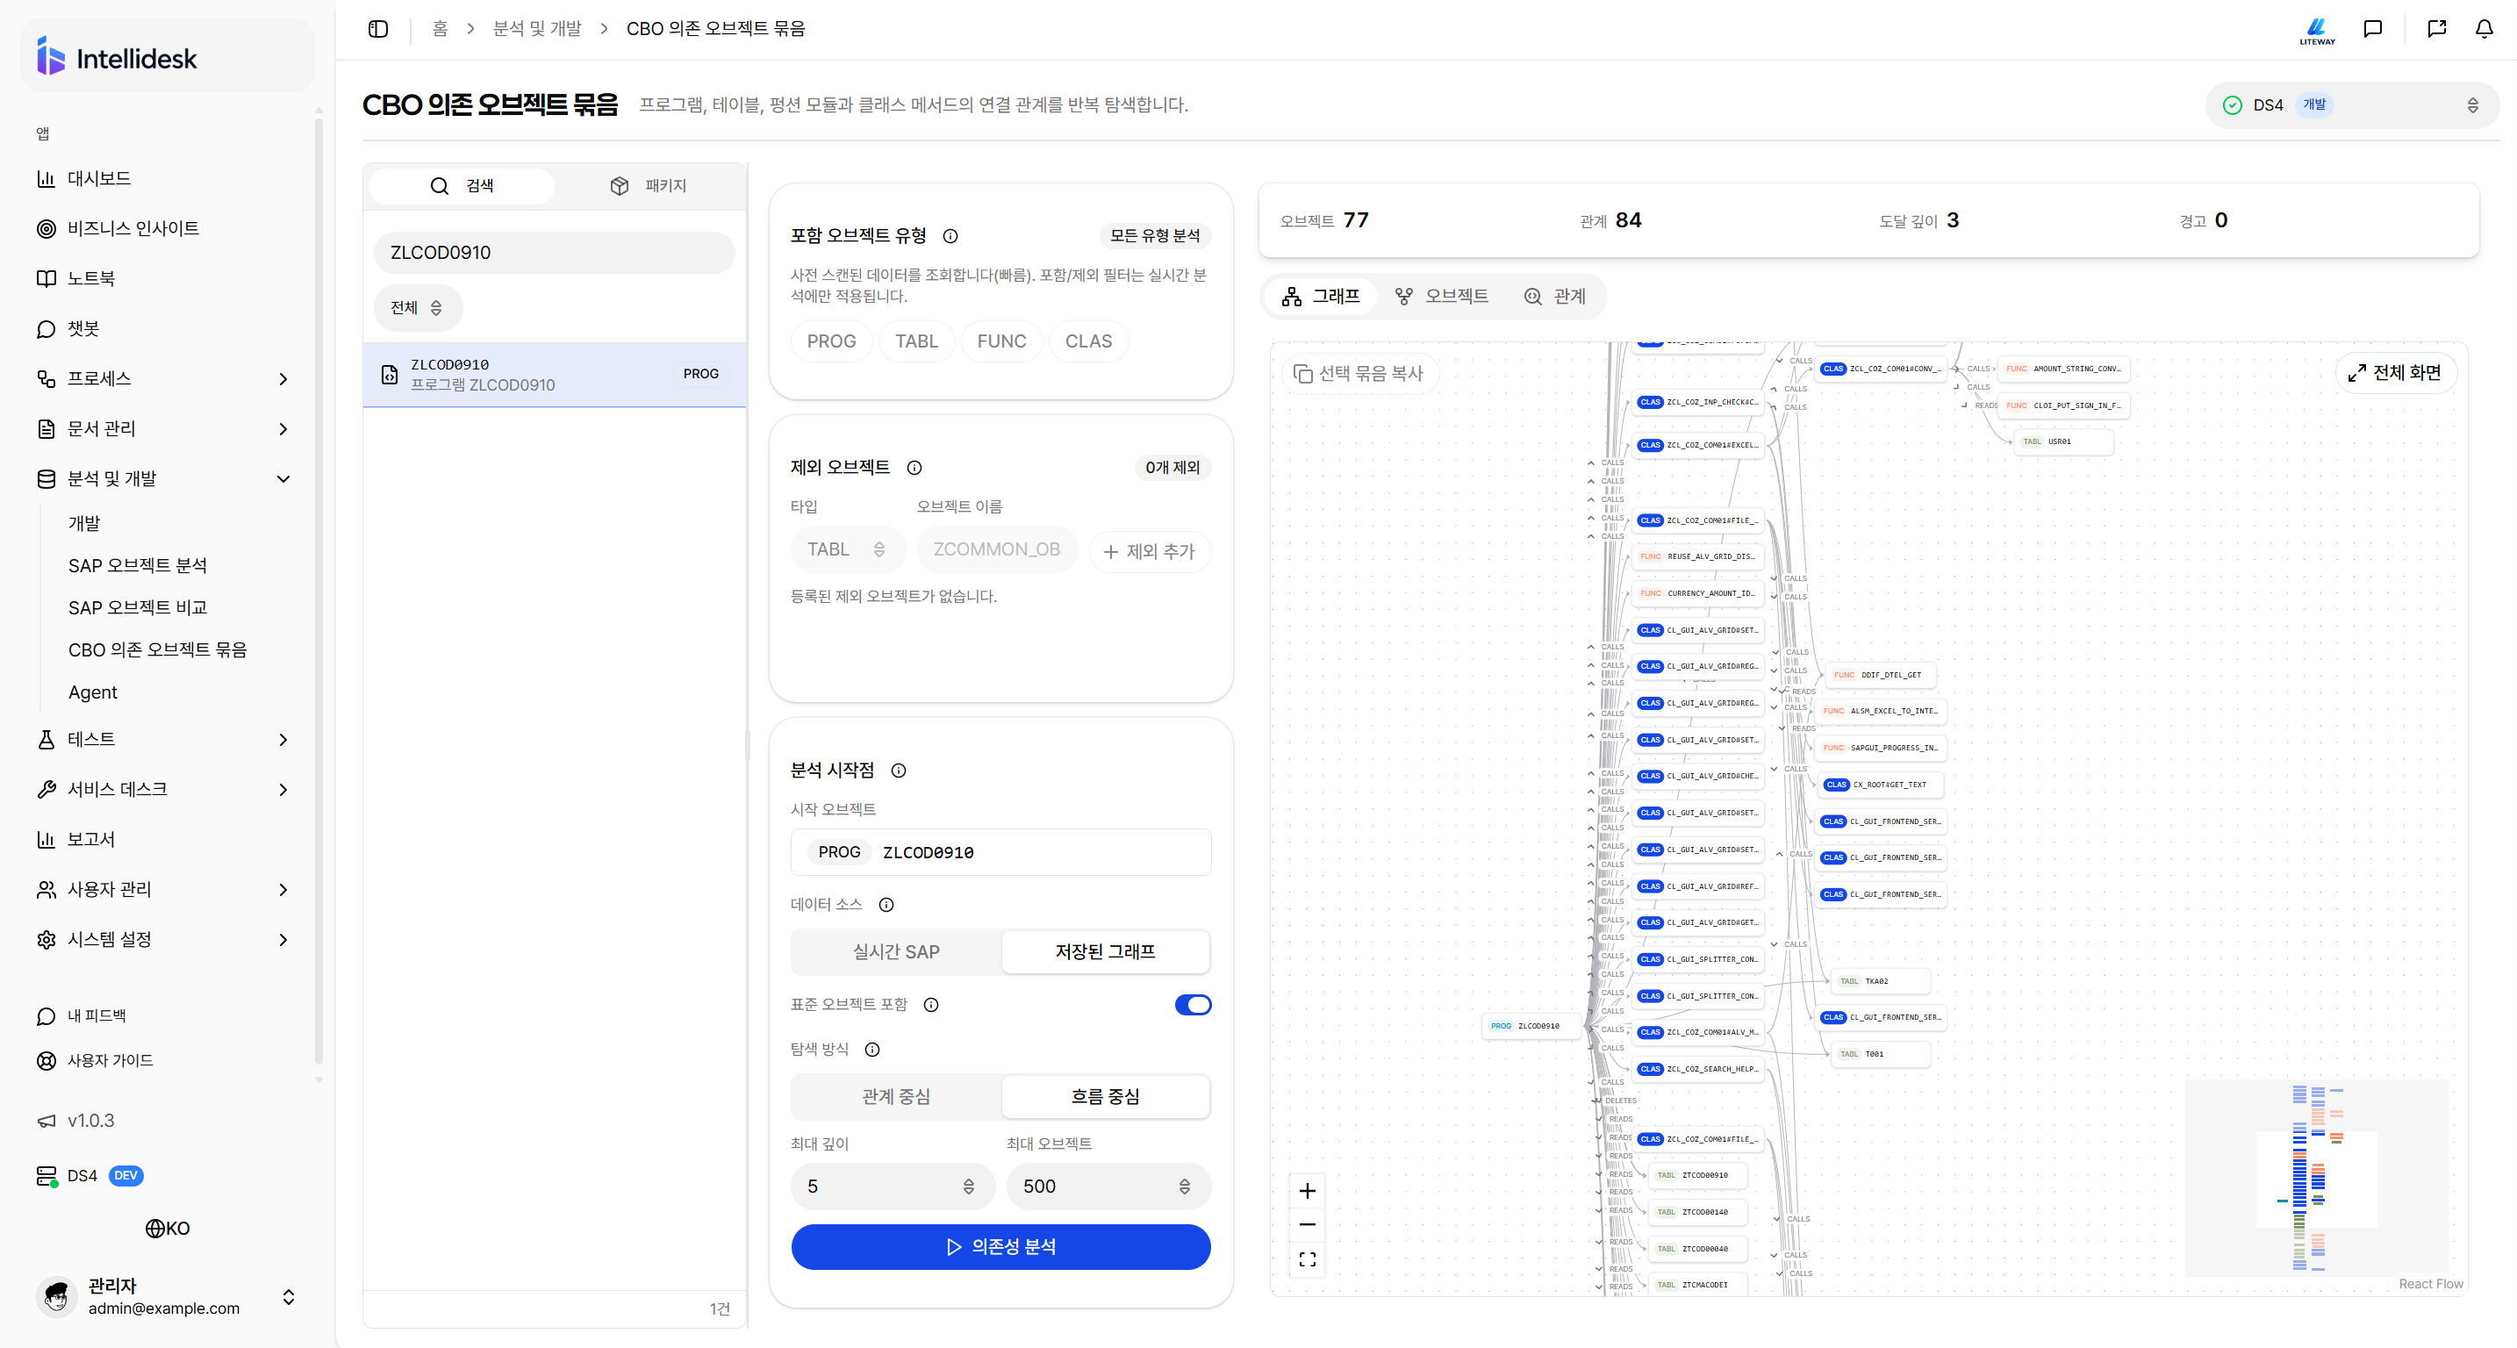Select 관계 중심 search mode
2517x1348 pixels.
pyautogui.click(x=896, y=1096)
